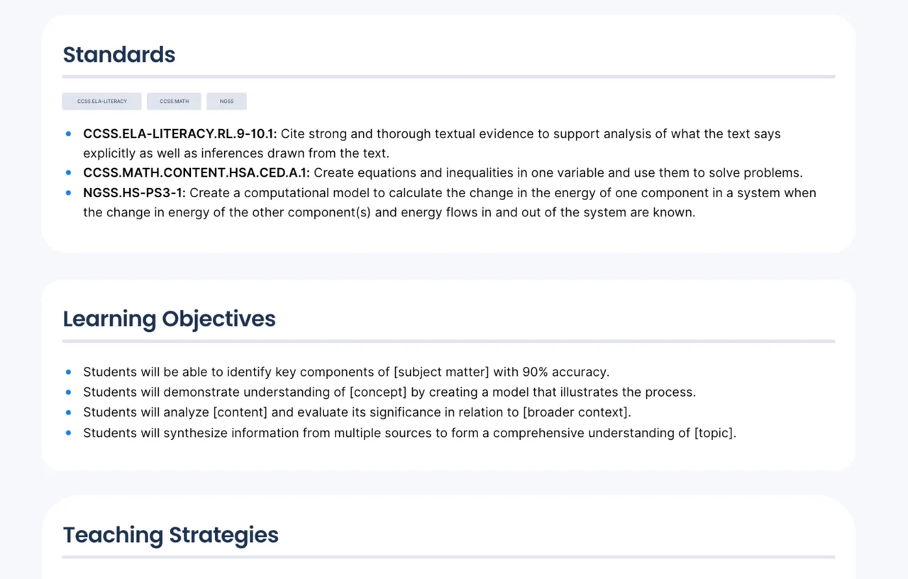Click the Teaching Strategies heading
This screenshot has width=908, height=579.
click(x=170, y=534)
